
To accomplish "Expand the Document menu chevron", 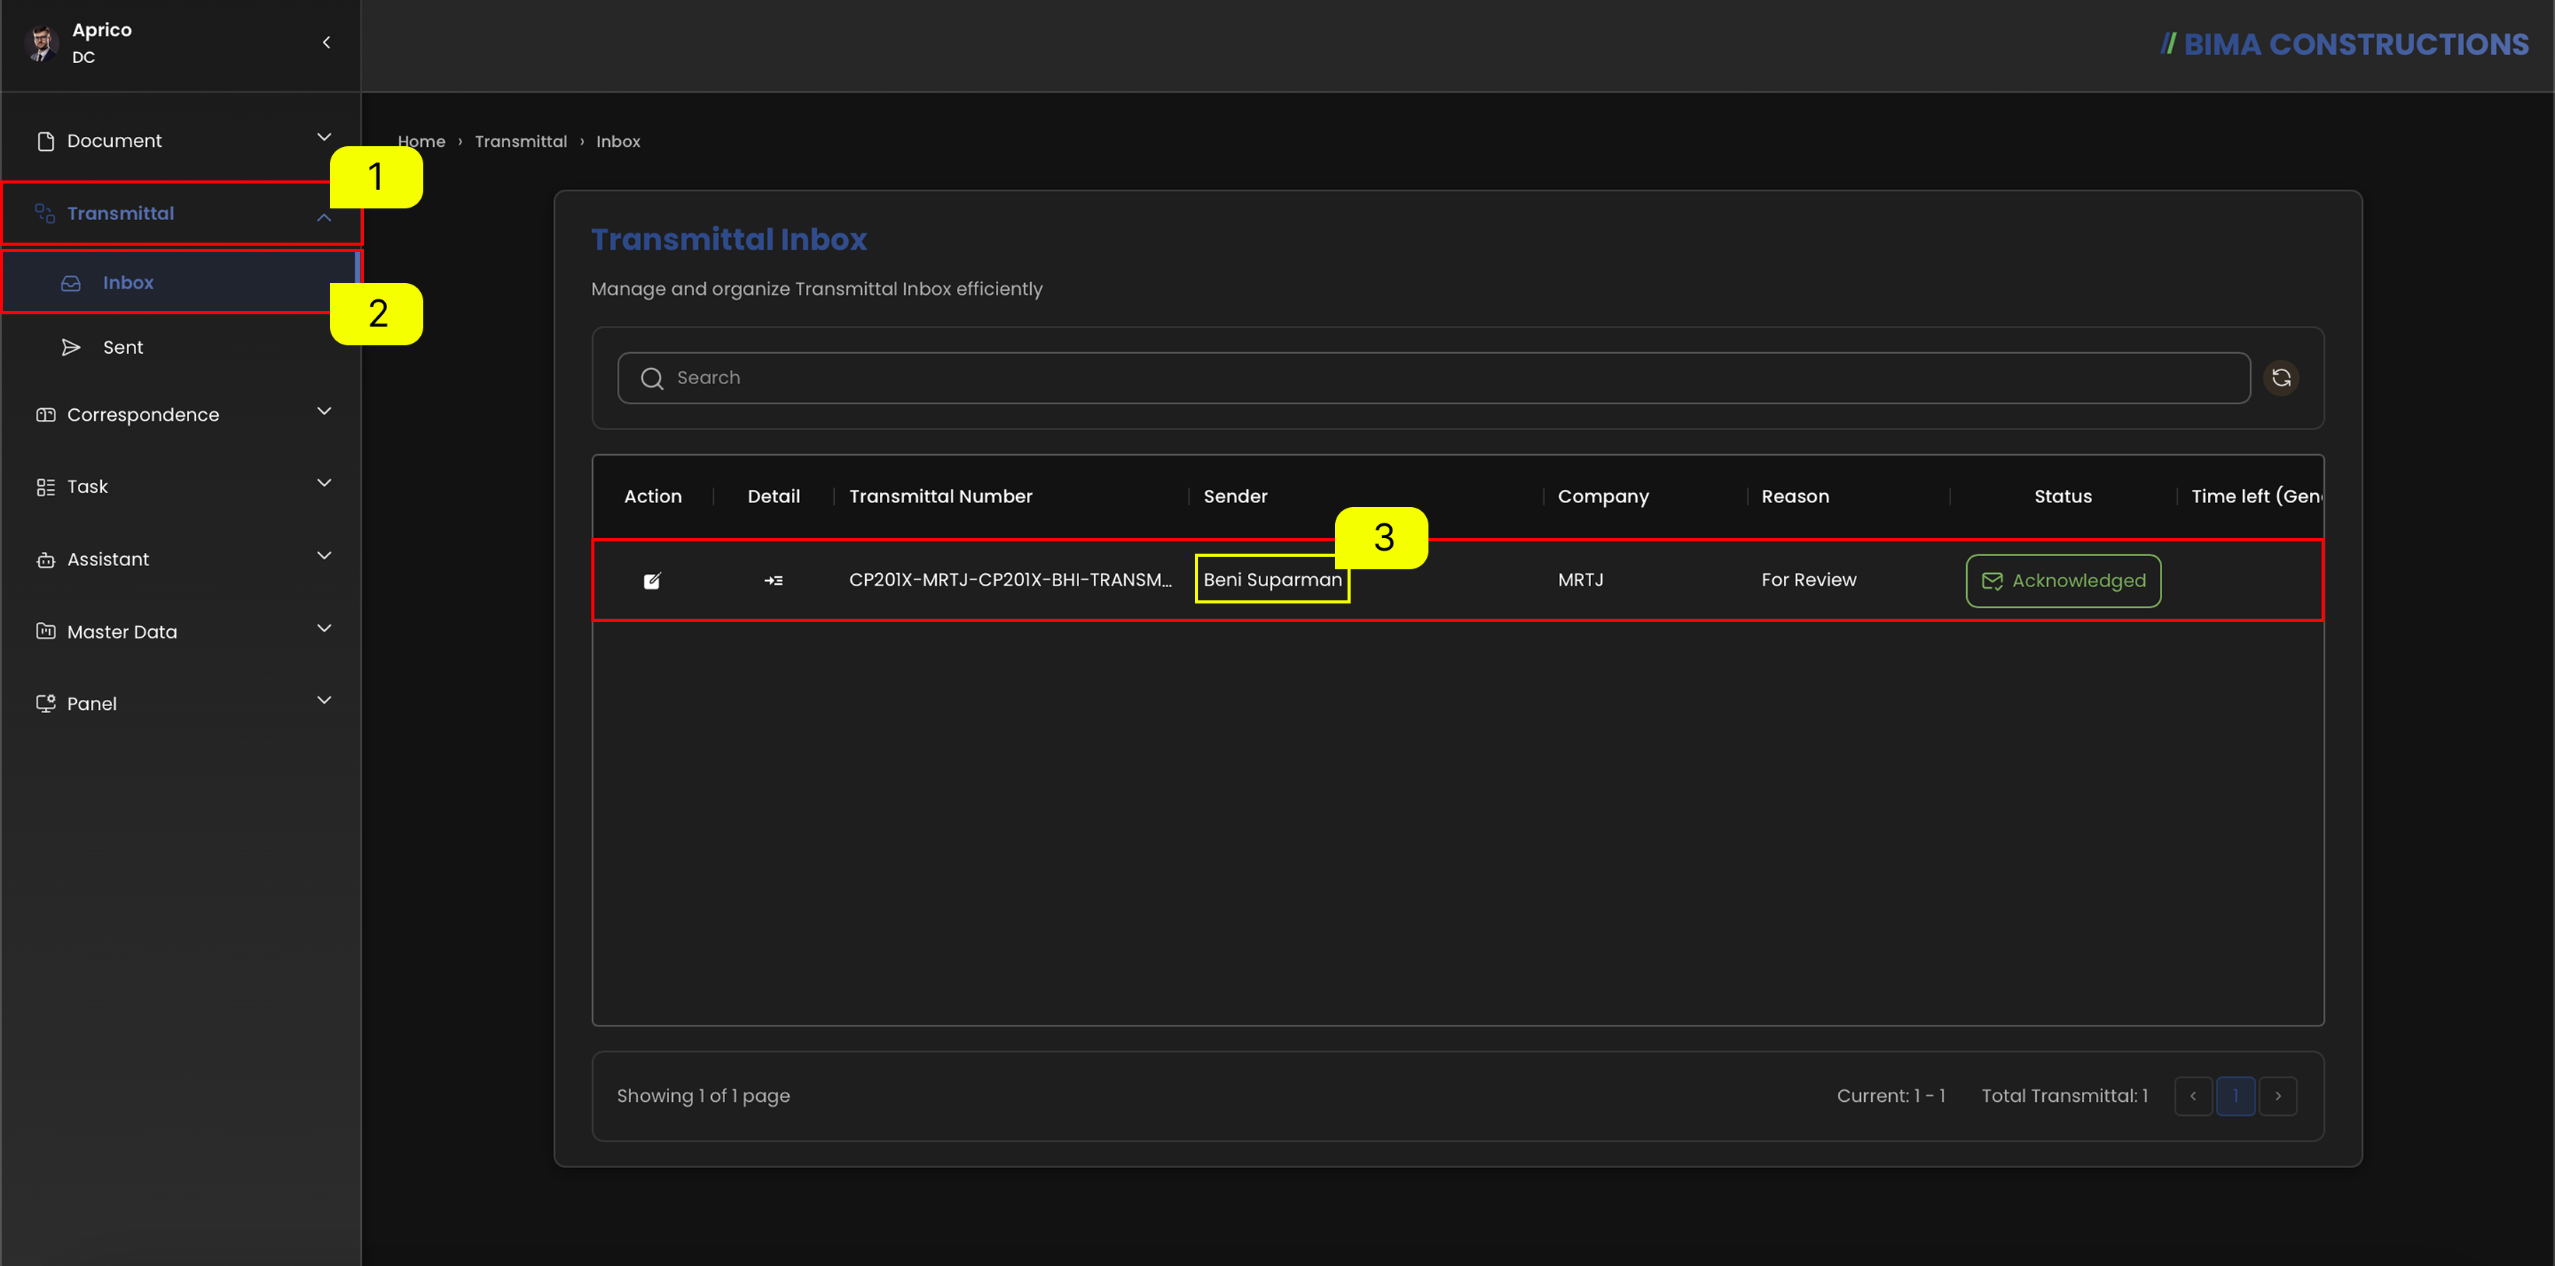I will 324,137.
